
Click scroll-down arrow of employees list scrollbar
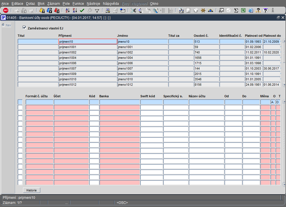pyautogui.click(x=284, y=85)
